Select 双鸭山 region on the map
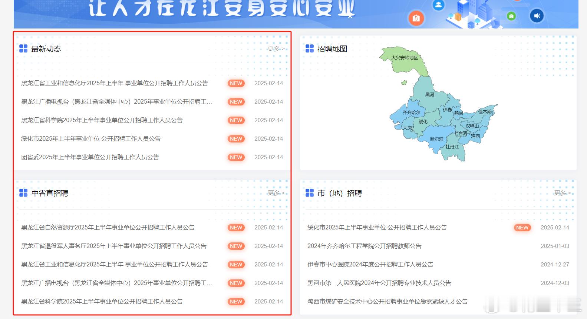Screen dimensions: 587x319 click(x=472, y=126)
